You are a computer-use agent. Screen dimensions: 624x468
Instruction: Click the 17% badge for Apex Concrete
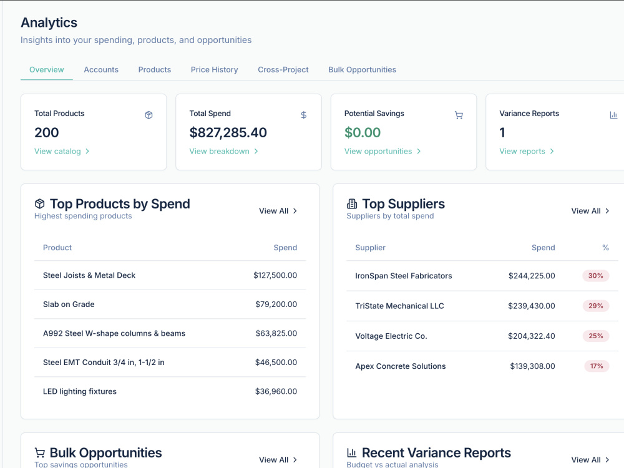click(x=597, y=366)
